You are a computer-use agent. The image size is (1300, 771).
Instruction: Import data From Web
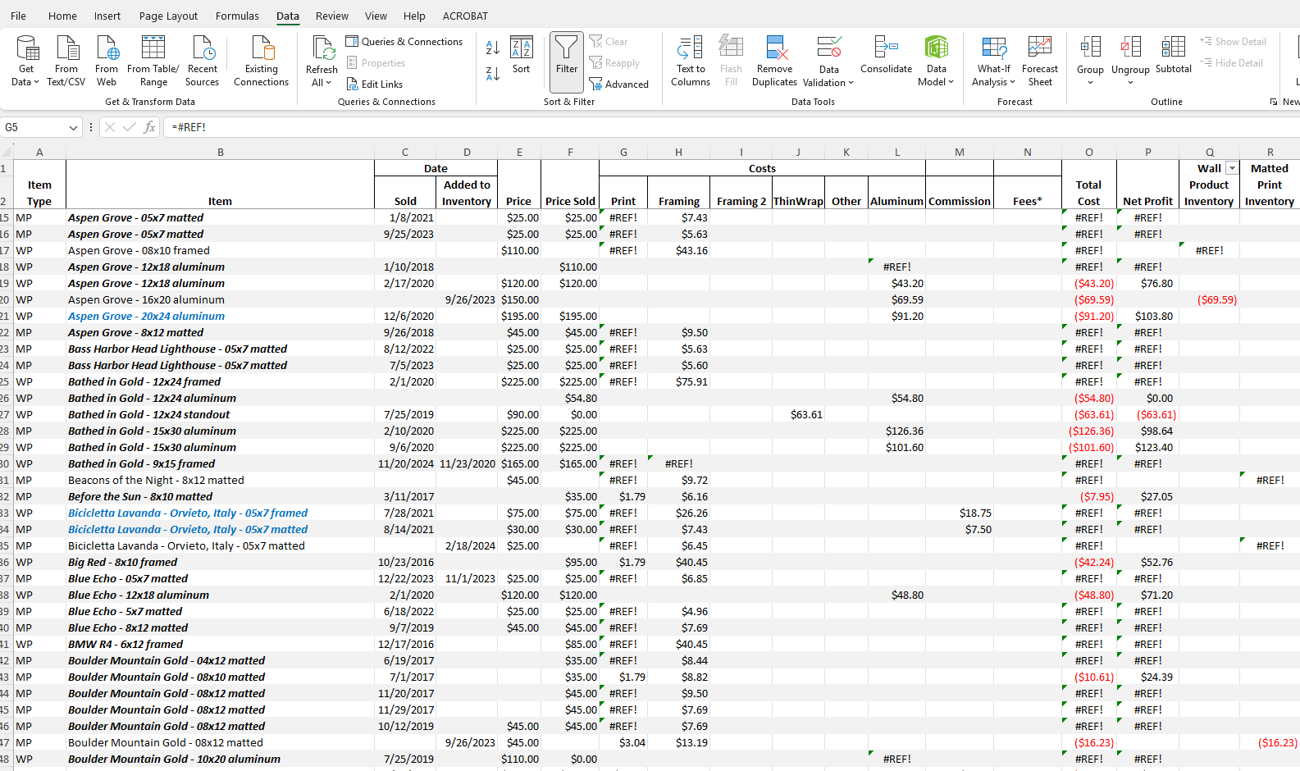[x=107, y=61]
